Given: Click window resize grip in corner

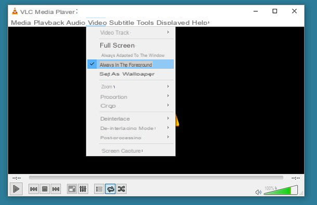Looking at the screenshot, I should click(301, 193).
